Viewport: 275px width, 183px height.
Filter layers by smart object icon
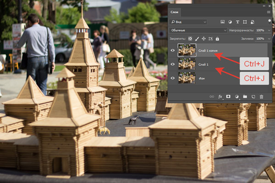[x=252, y=22]
